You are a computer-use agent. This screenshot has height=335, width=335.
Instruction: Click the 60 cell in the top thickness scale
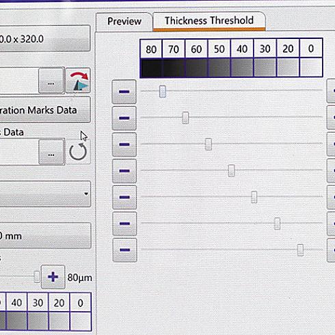196,49
